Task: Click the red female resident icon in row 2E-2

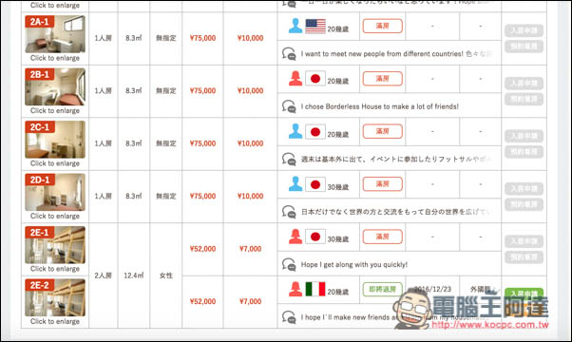Action: (x=296, y=290)
